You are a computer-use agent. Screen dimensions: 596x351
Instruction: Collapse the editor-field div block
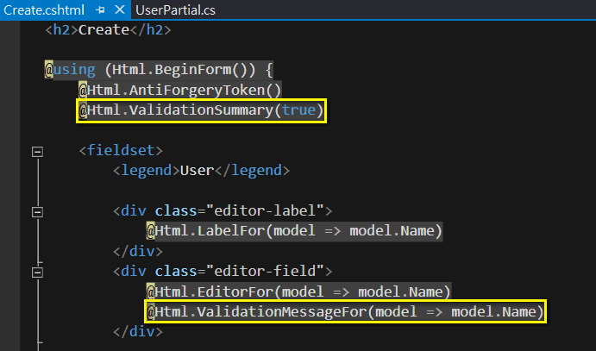(x=36, y=272)
